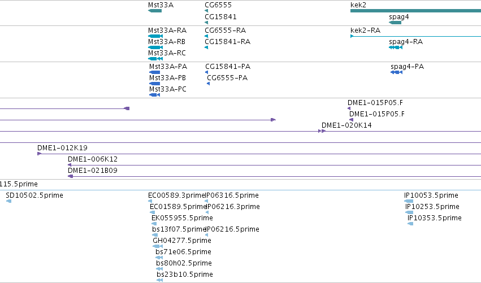Click the Mst33A-RC transcript label
The height and width of the screenshot is (283, 481).
(x=167, y=53)
